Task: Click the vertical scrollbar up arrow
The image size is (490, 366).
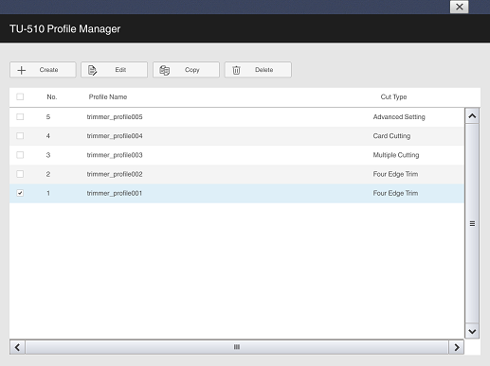Action: [472, 116]
